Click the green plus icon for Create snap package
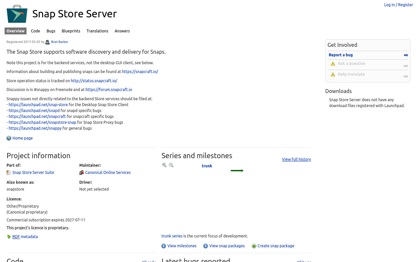Image resolution: width=419 pixels, height=262 pixels. 254,246
